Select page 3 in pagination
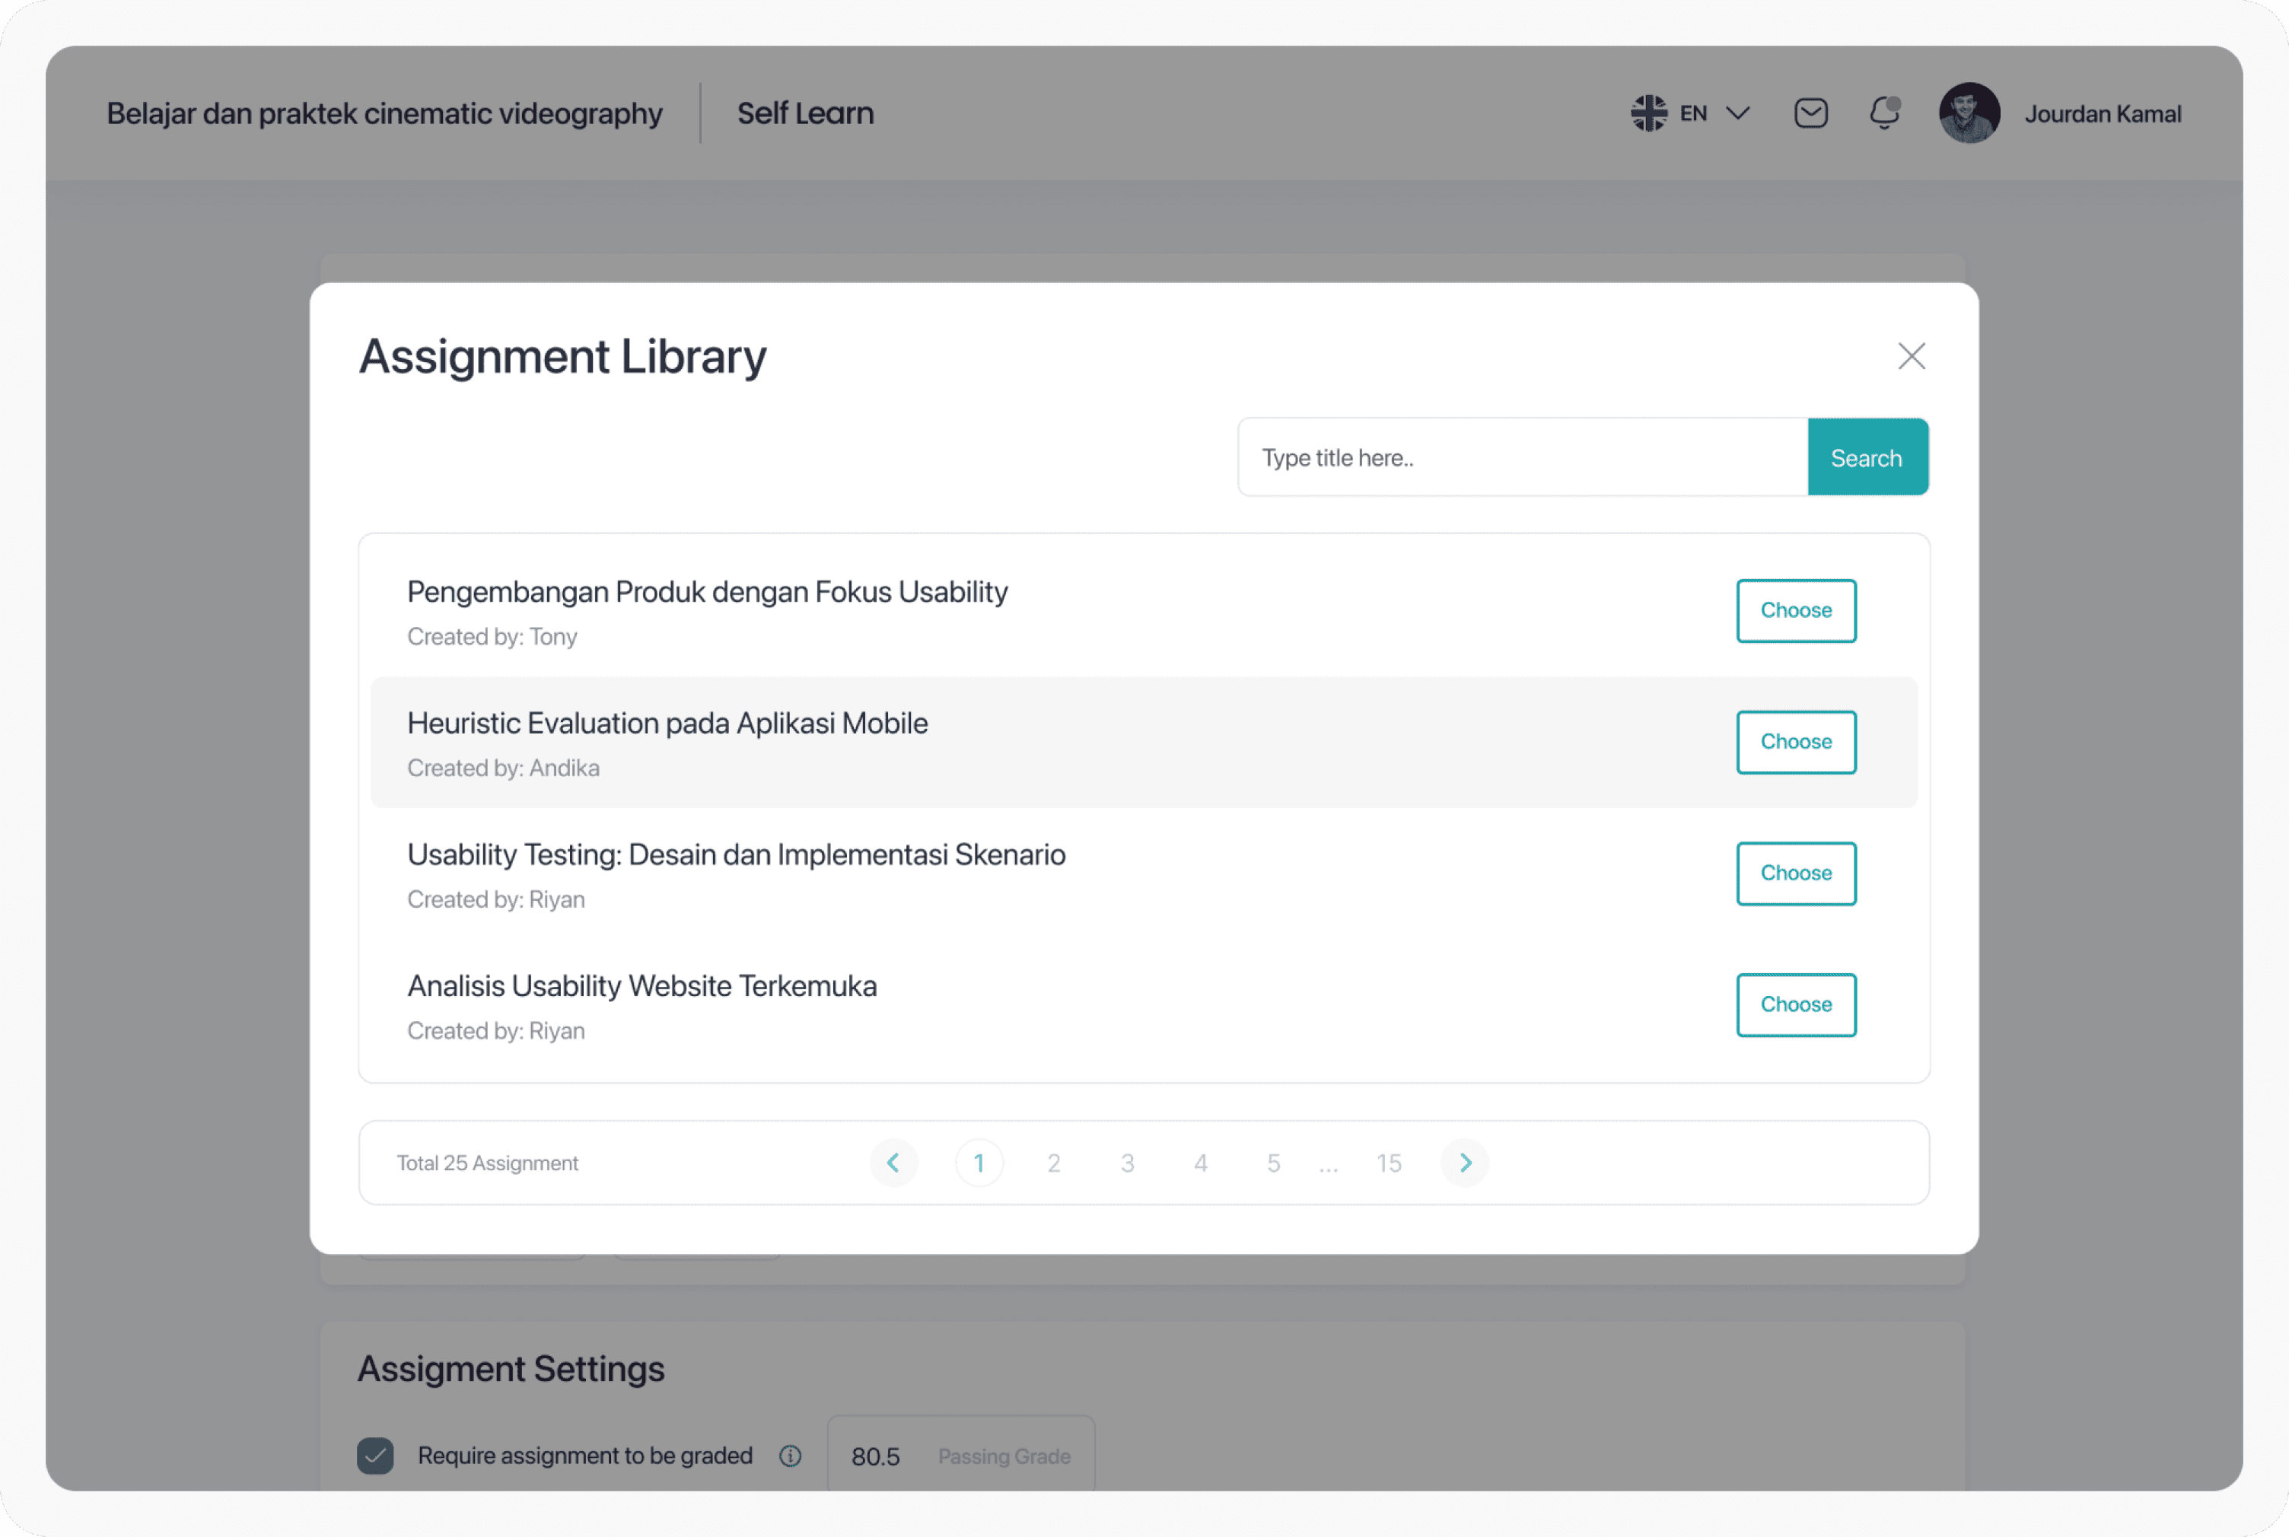Screen dimensions: 2289x1537 click(1127, 1163)
